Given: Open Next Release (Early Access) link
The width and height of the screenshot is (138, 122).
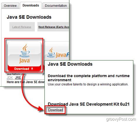Looking at the screenshot, I should 54,27.
